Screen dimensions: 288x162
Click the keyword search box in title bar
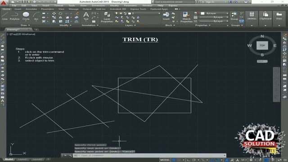coord(174,2)
